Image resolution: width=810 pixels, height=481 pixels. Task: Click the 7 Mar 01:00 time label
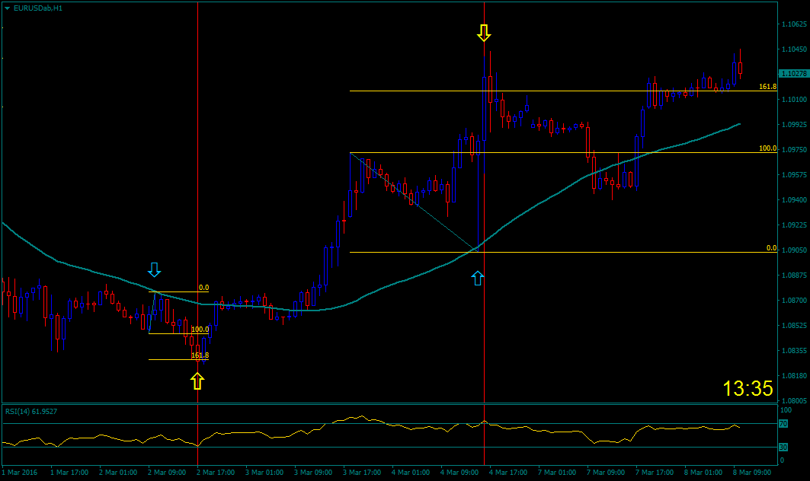[557, 472]
